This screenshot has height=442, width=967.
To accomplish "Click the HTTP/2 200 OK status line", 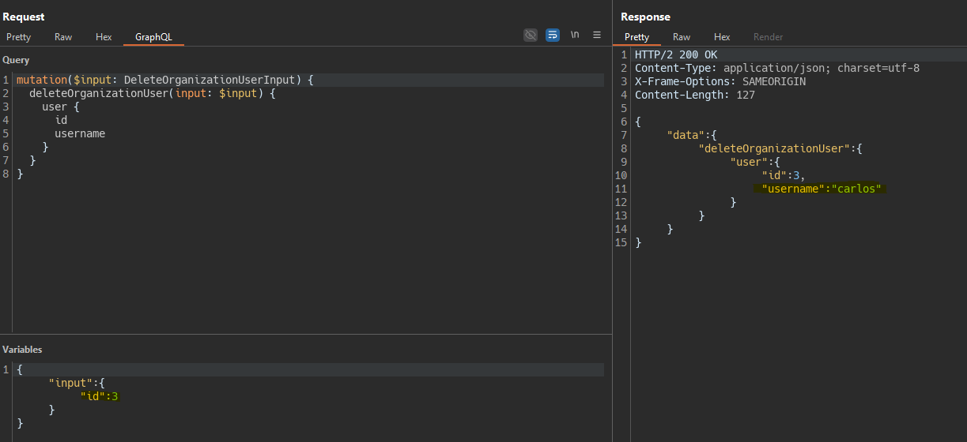I will click(676, 54).
